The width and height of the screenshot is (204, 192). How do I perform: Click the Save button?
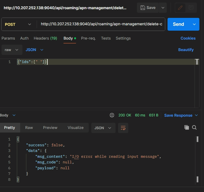pyautogui.click(x=148, y=8)
